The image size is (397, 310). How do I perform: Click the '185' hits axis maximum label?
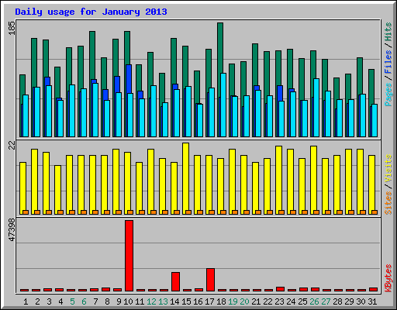point(12,28)
